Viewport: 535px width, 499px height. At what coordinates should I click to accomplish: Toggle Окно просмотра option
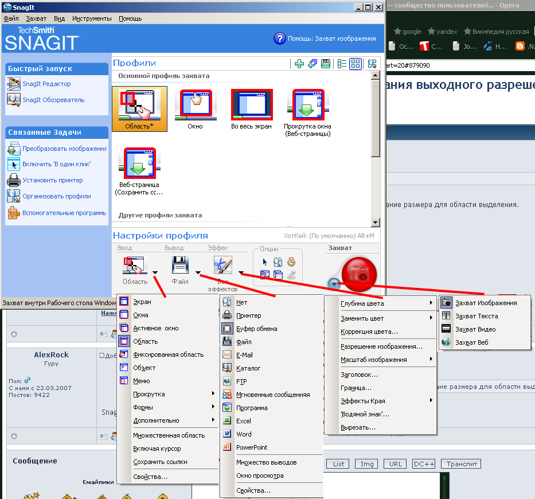pos(272,475)
